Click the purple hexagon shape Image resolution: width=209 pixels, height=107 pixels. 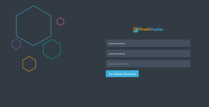[x=16, y=44]
